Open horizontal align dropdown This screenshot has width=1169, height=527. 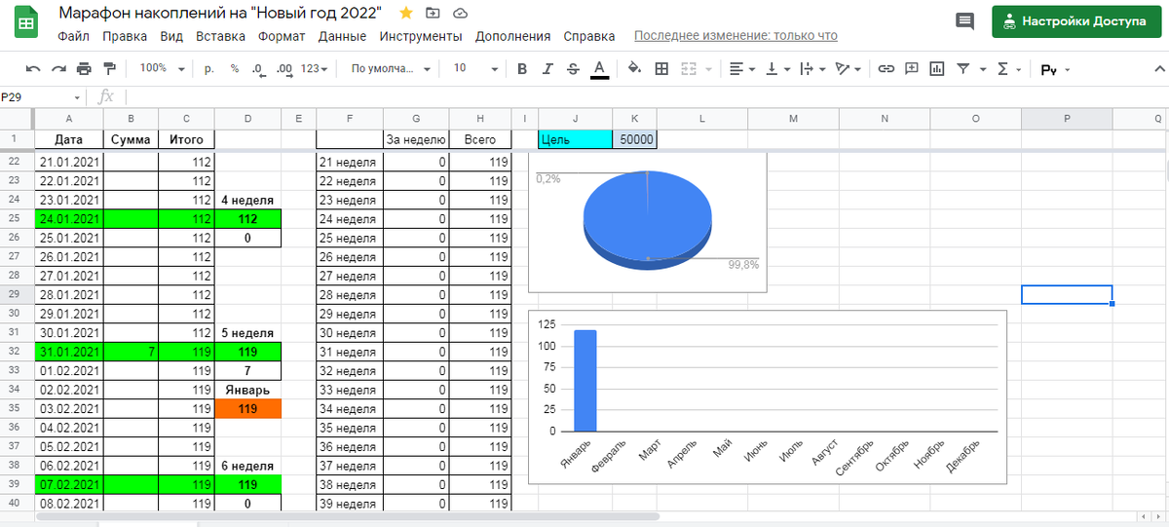coord(741,69)
